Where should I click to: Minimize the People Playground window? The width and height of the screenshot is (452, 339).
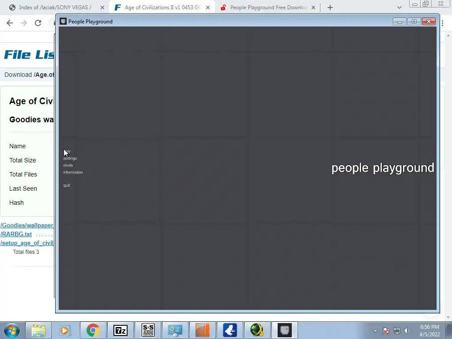pos(399,22)
